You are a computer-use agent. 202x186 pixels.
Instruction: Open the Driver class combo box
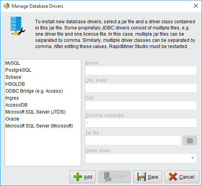pyautogui.click(x=141, y=158)
